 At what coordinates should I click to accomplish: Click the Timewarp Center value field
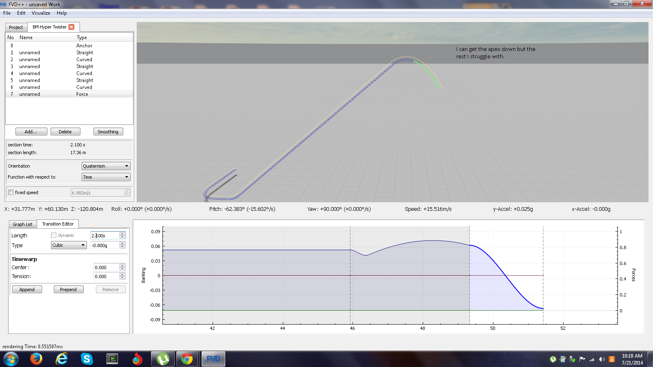coord(106,268)
